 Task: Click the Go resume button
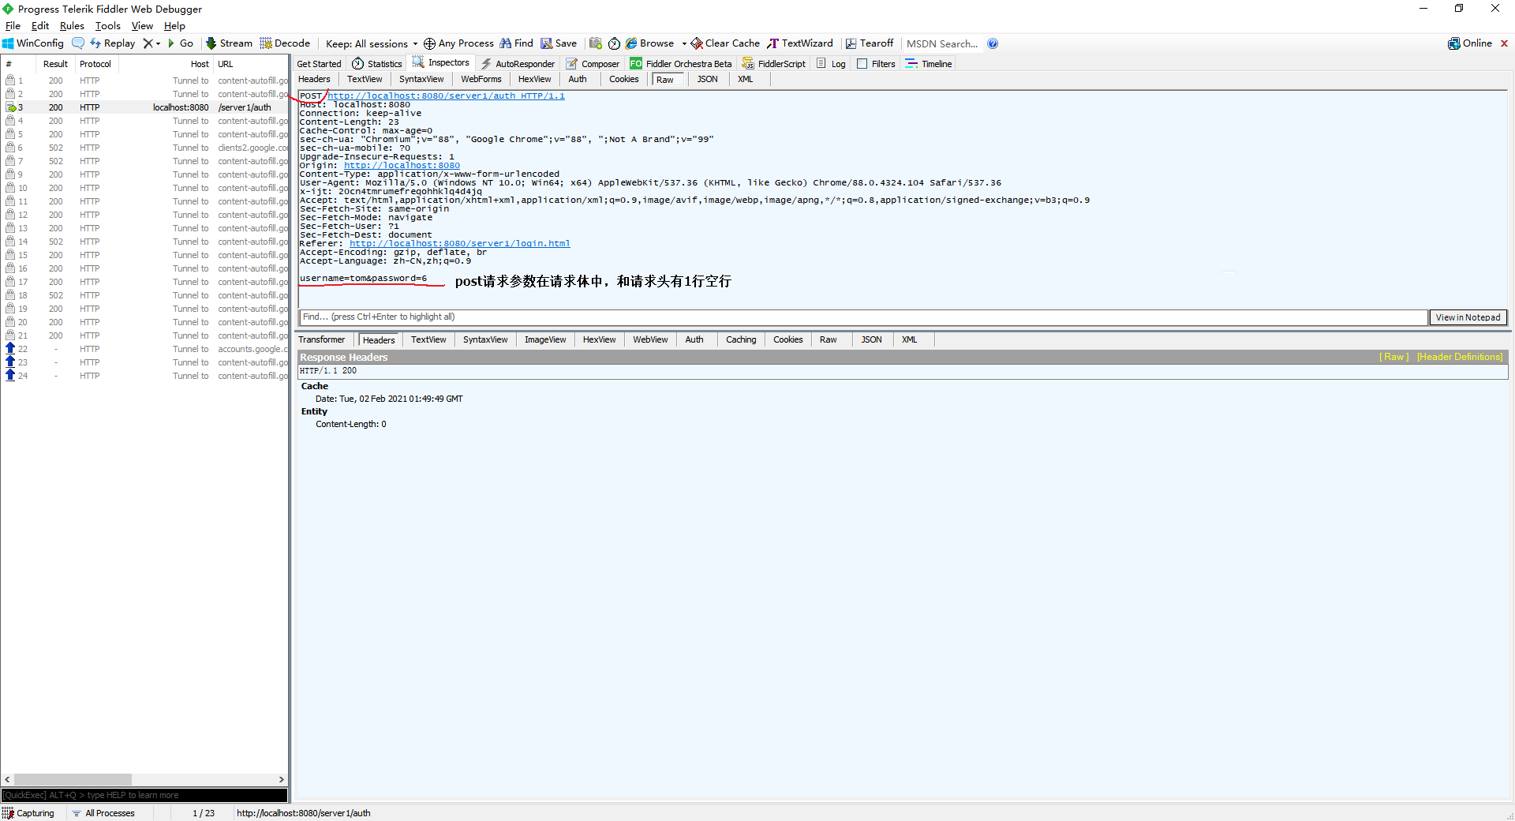coord(181,43)
